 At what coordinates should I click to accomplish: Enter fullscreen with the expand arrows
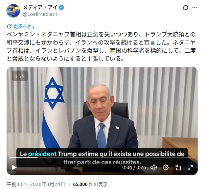(190, 167)
